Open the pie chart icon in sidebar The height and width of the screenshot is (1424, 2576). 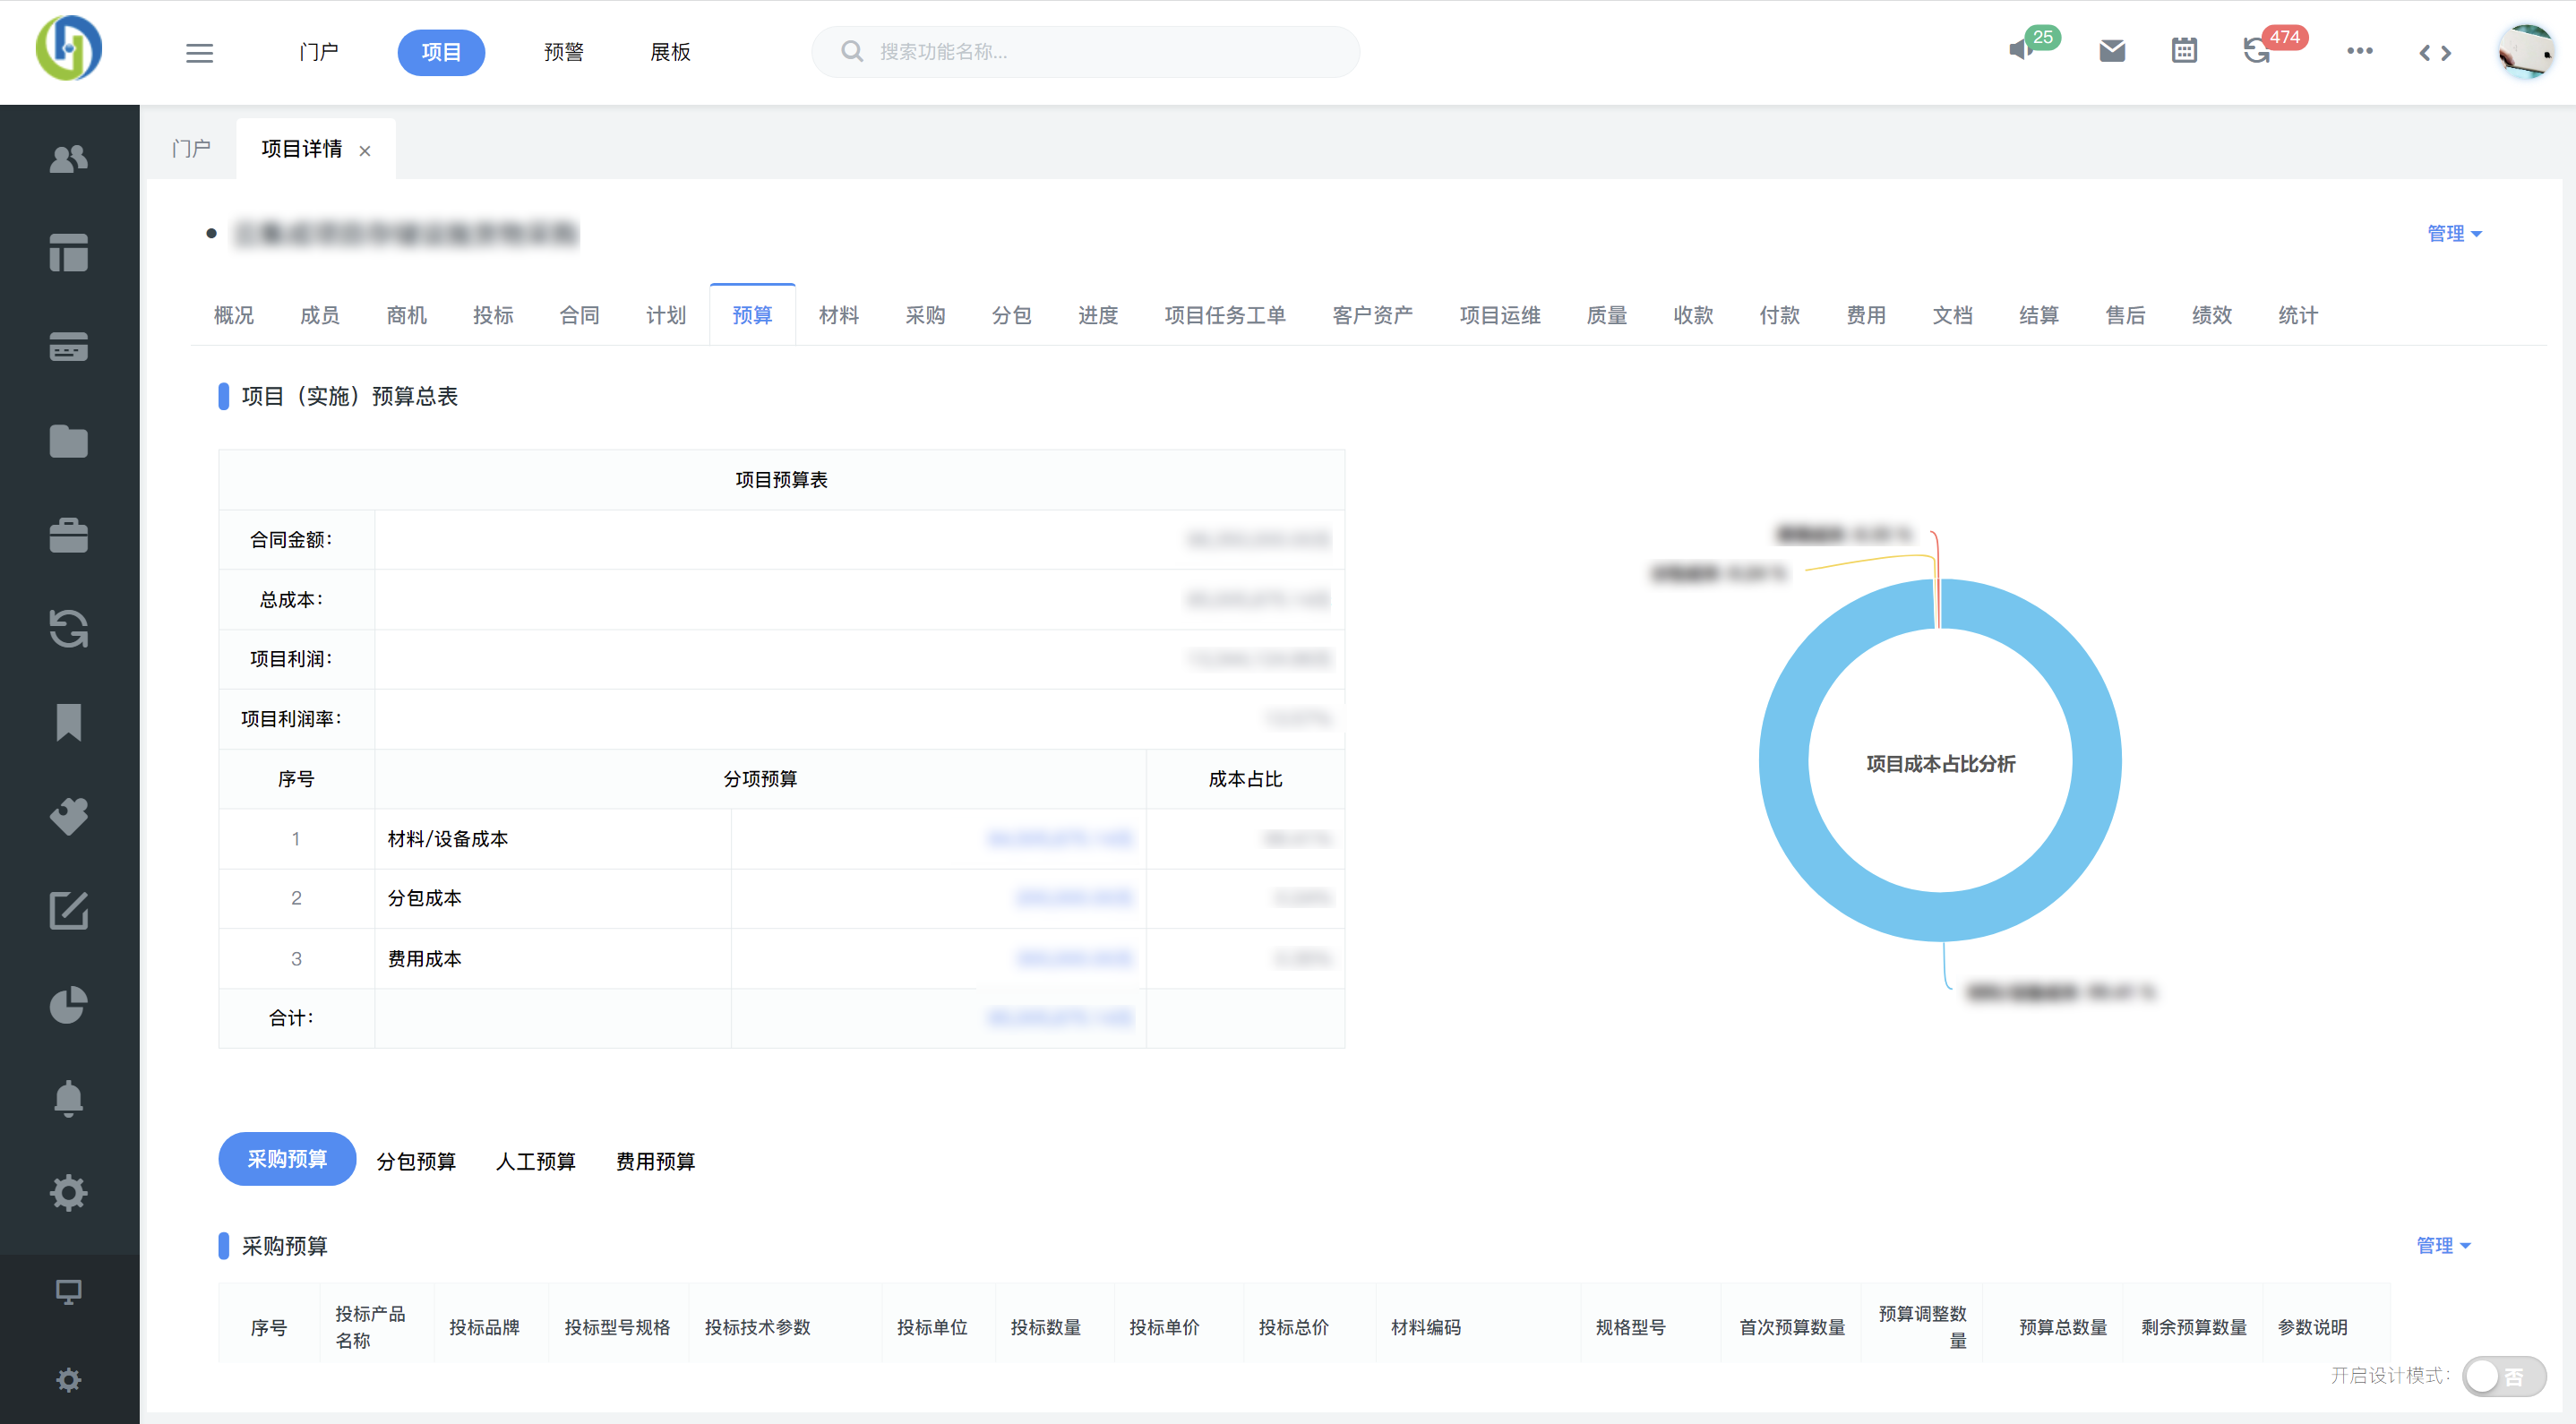68,1005
